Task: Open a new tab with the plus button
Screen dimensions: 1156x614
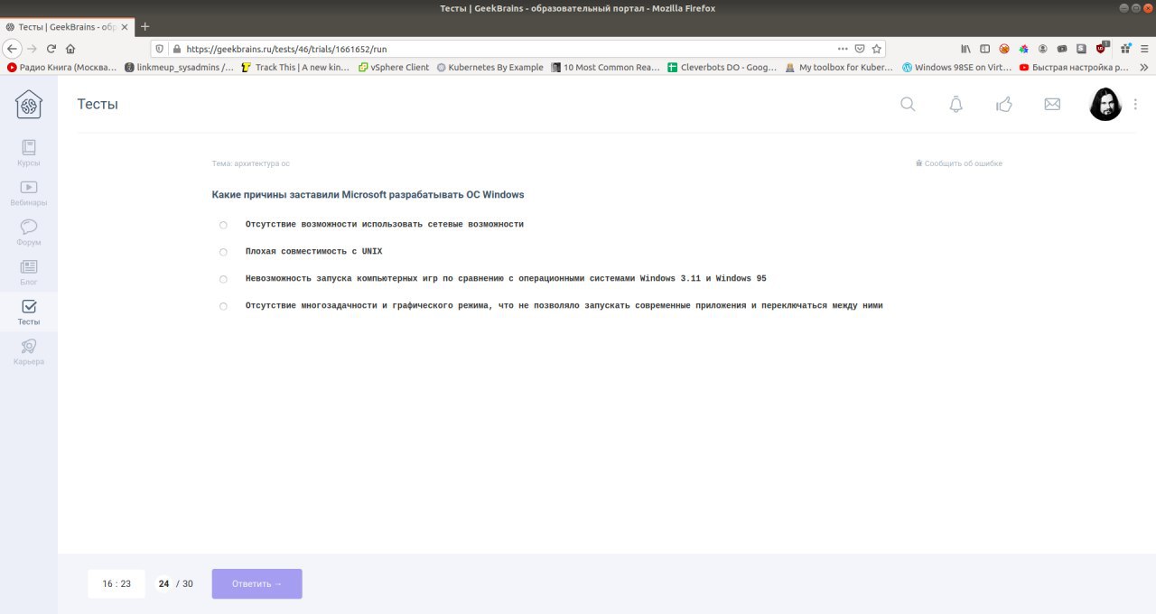Action: click(145, 27)
